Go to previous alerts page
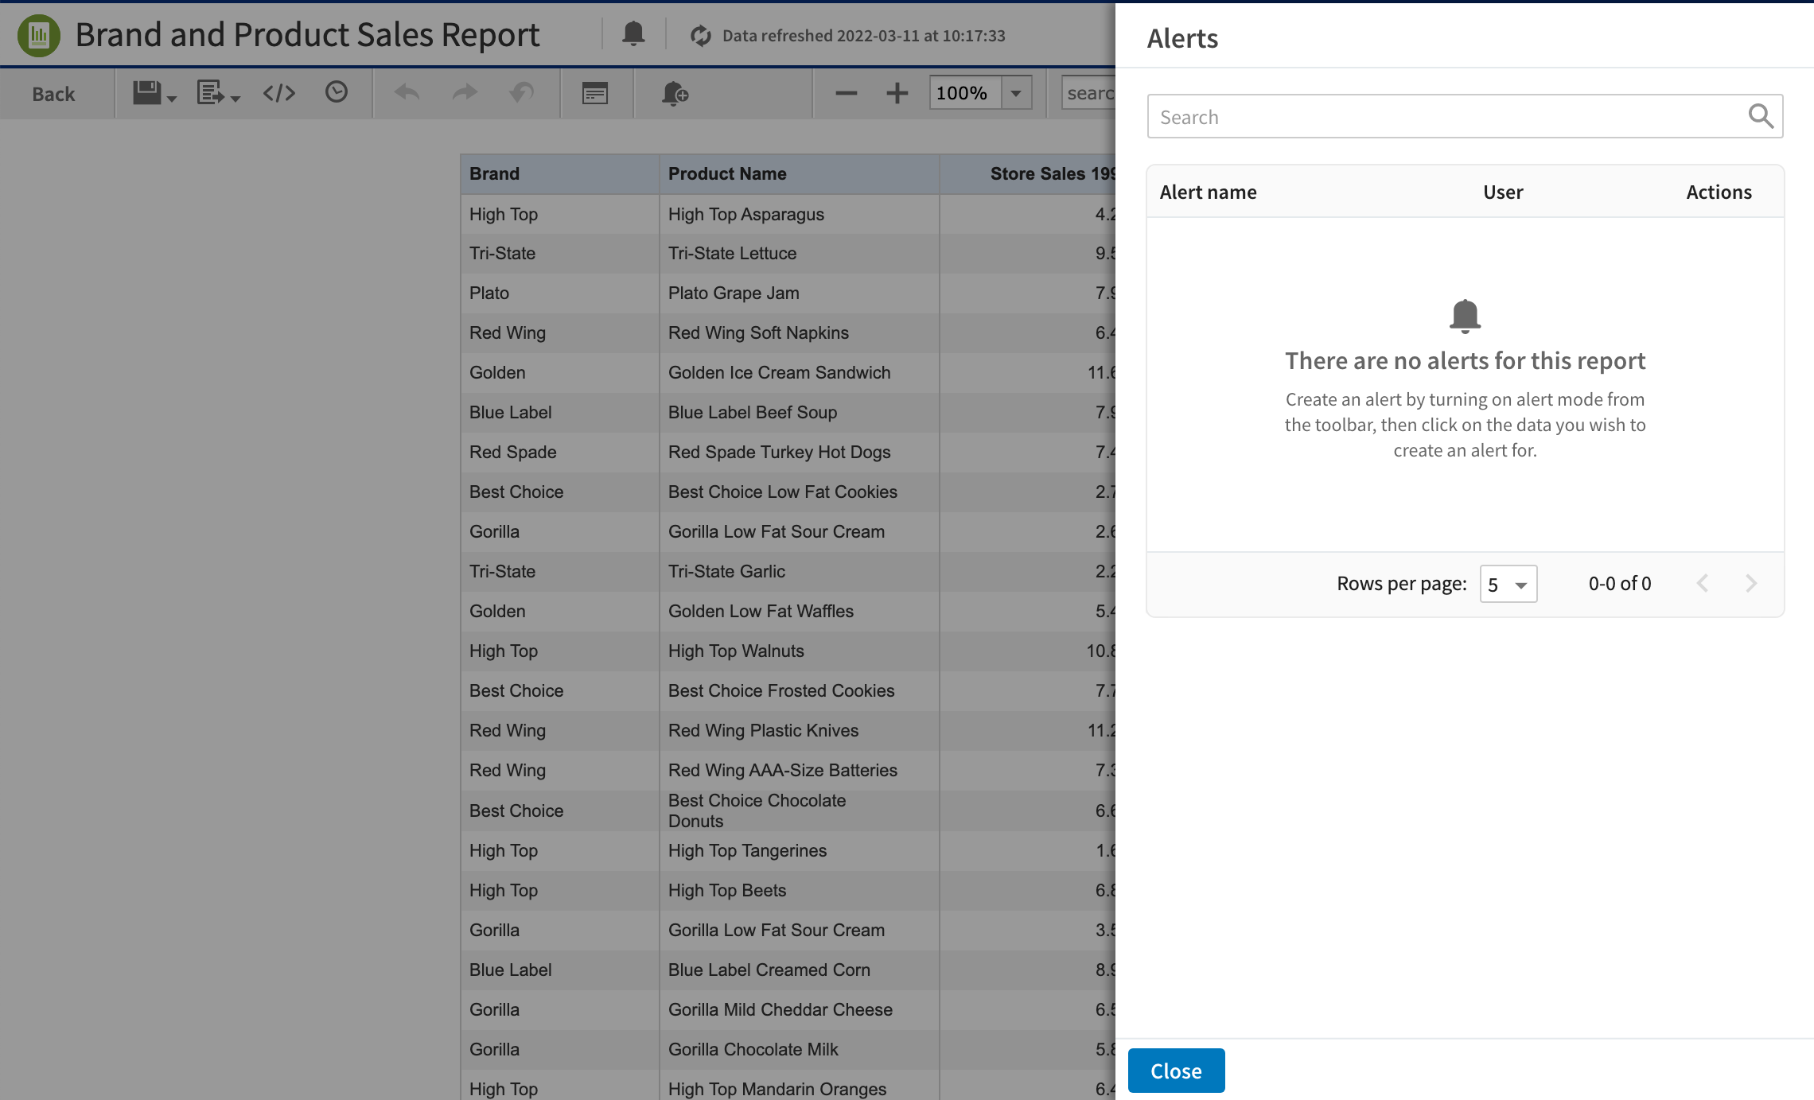Viewport: 1814px width, 1100px height. click(x=1703, y=583)
